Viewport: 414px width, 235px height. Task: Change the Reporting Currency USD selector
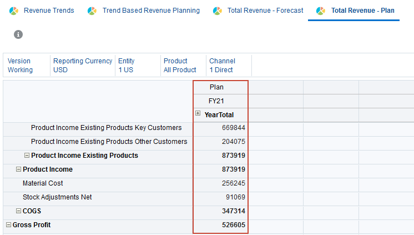pyautogui.click(x=82, y=66)
